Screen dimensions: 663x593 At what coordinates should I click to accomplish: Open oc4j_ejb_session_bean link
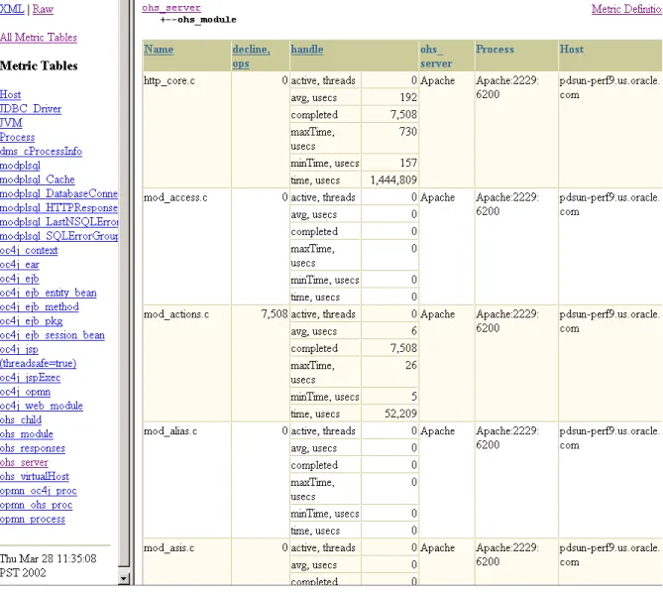52,335
